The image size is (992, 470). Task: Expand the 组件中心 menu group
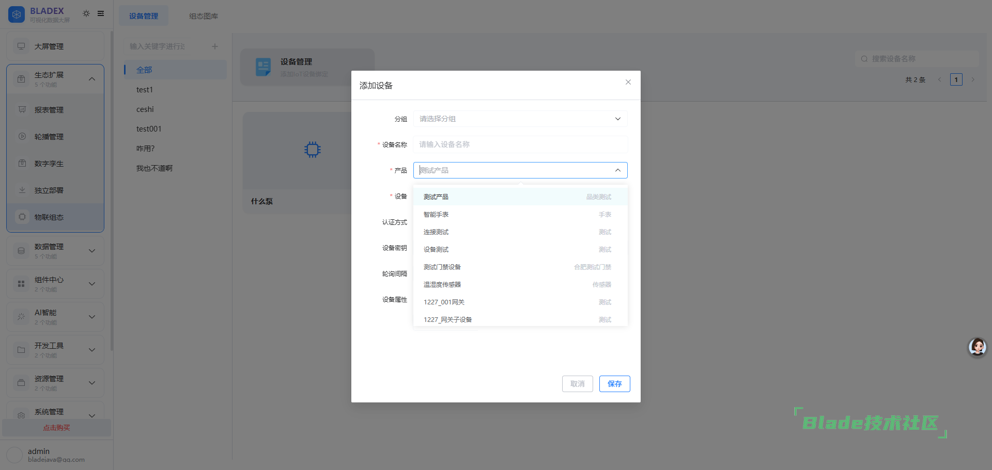coord(92,284)
